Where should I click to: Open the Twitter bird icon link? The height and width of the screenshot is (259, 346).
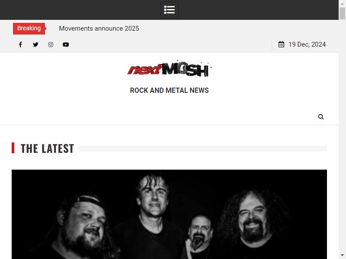pos(35,44)
